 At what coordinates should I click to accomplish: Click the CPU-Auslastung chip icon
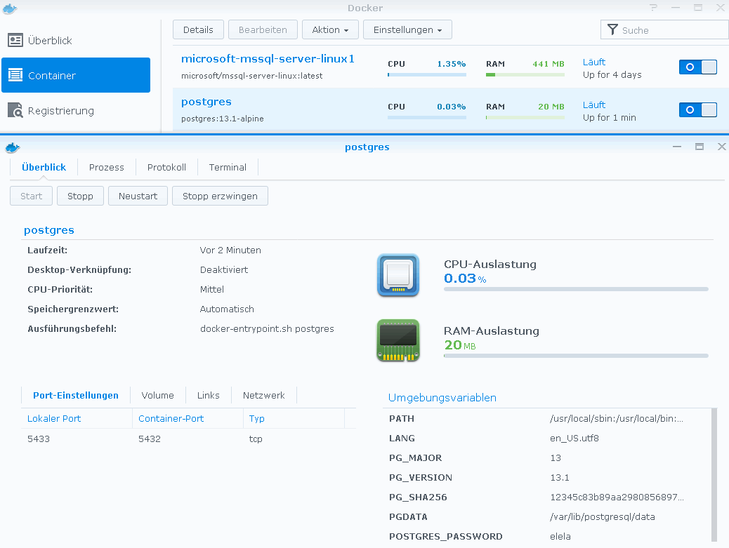pyautogui.click(x=398, y=274)
